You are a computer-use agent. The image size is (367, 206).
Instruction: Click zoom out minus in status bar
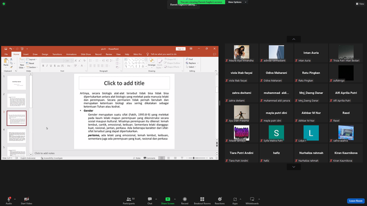(x=187, y=158)
